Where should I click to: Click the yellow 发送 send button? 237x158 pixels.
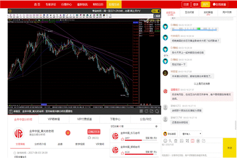[230, 148]
